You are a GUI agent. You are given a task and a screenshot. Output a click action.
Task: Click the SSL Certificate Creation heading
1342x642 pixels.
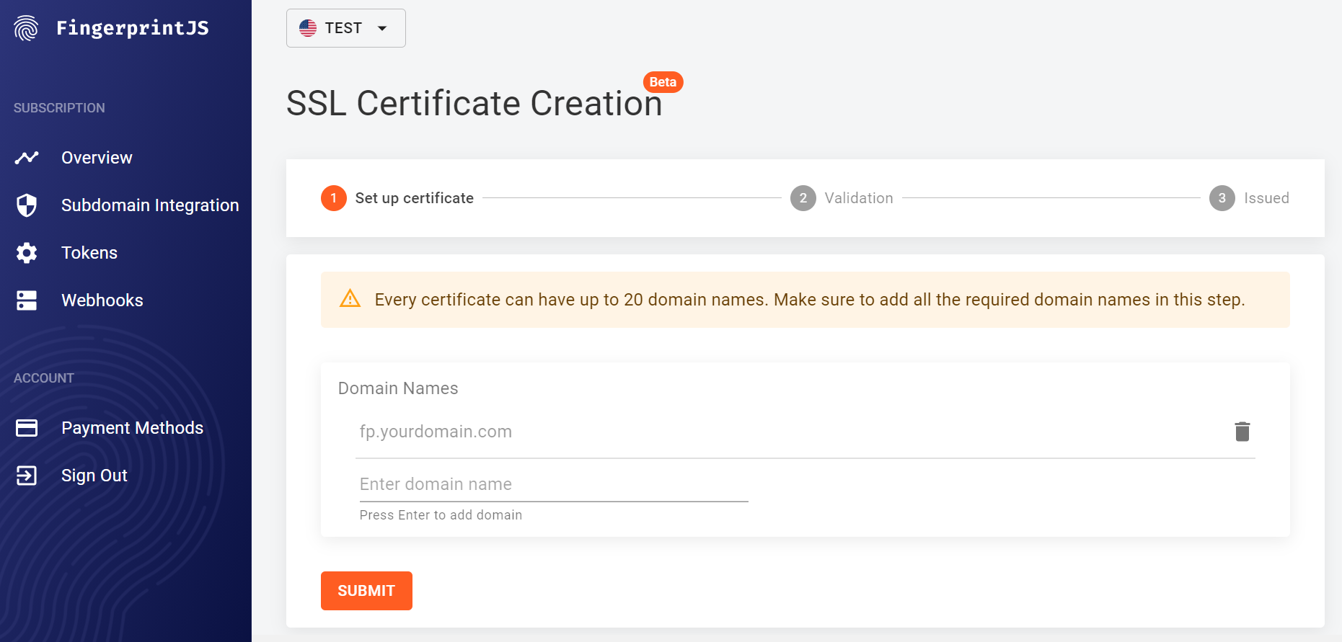[474, 103]
